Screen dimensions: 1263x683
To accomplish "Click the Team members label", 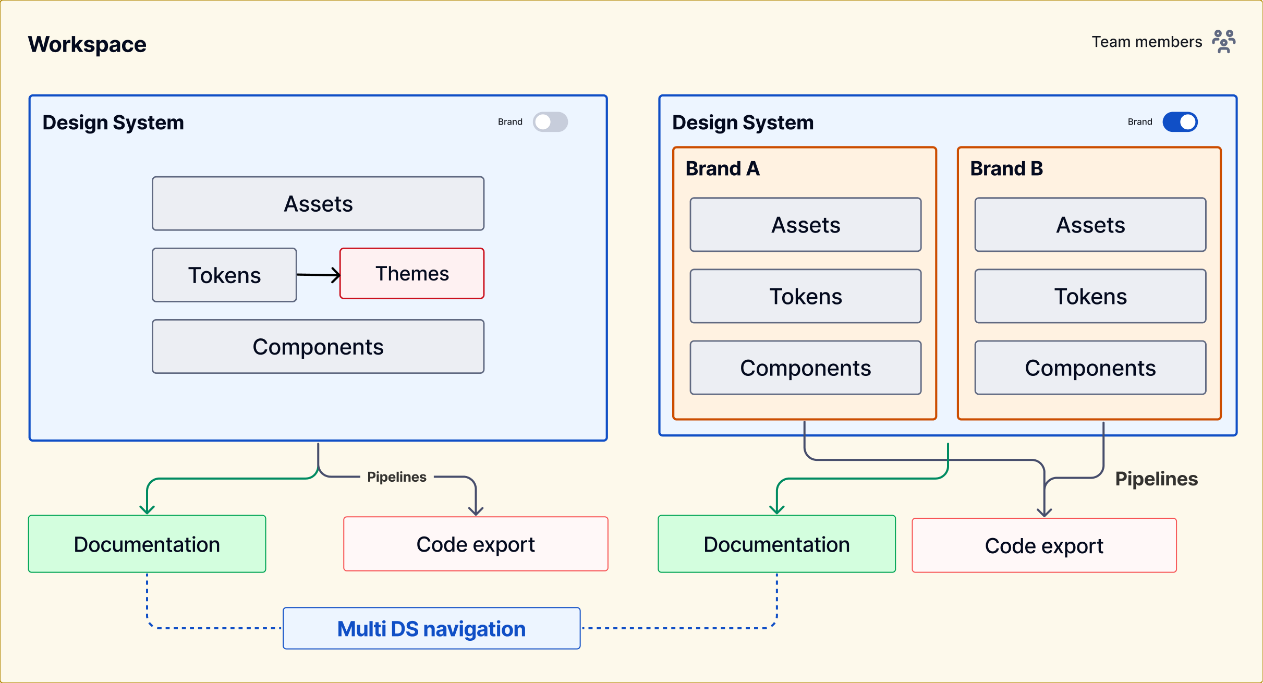I will [x=1147, y=42].
